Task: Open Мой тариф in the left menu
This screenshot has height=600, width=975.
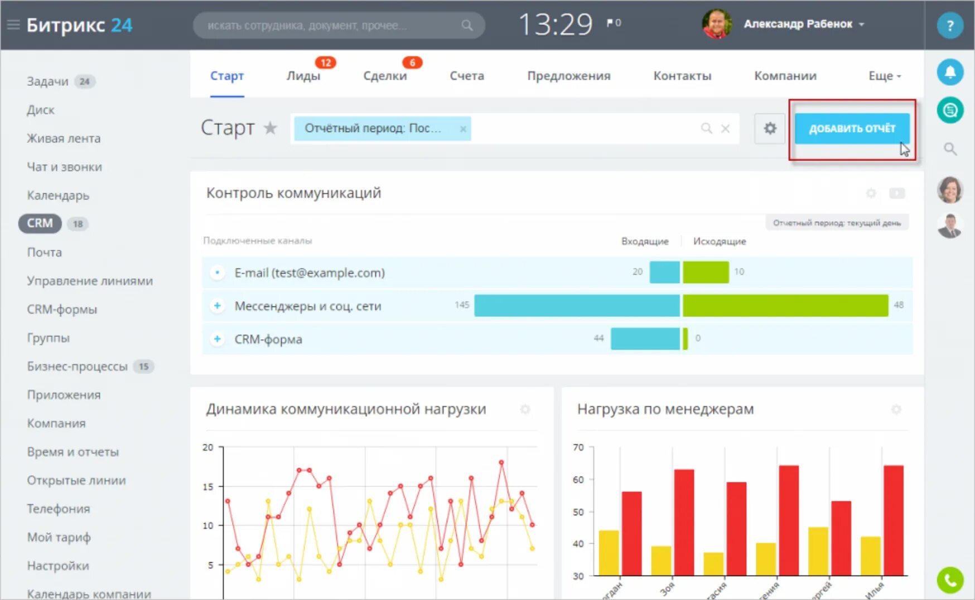Action: pos(59,537)
